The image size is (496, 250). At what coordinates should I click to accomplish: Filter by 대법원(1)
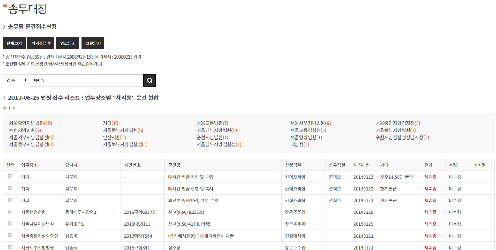(x=299, y=144)
